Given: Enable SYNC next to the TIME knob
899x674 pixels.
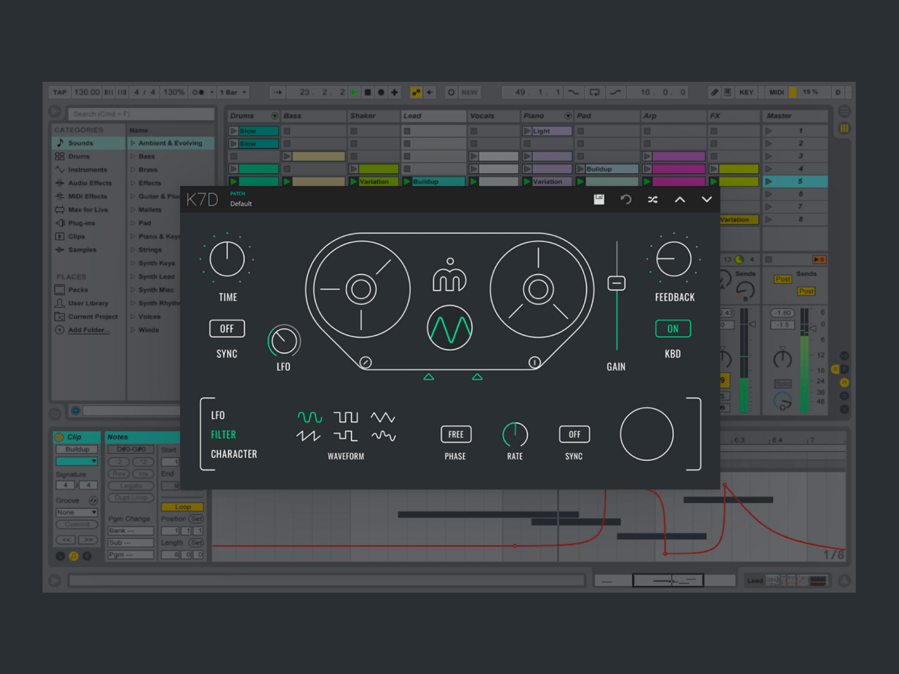Looking at the screenshot, I should click(x=227, y=329).
